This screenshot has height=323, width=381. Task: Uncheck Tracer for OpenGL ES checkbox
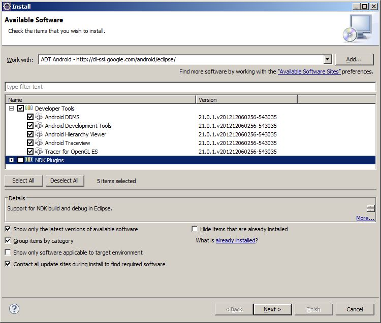click(x=30, y=151)
